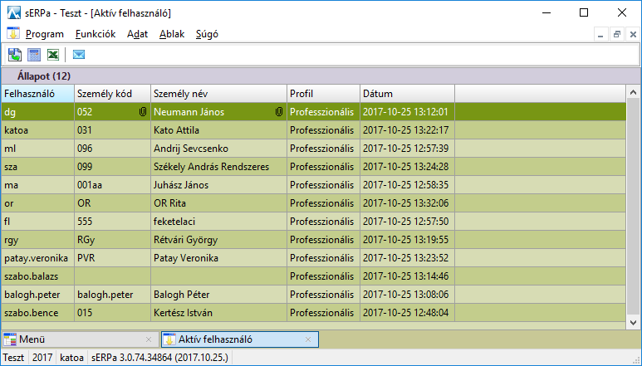Screen dimensions: 642x366
Task: Select the szabo.balazs user cell
Action: [x=37, y=276]
